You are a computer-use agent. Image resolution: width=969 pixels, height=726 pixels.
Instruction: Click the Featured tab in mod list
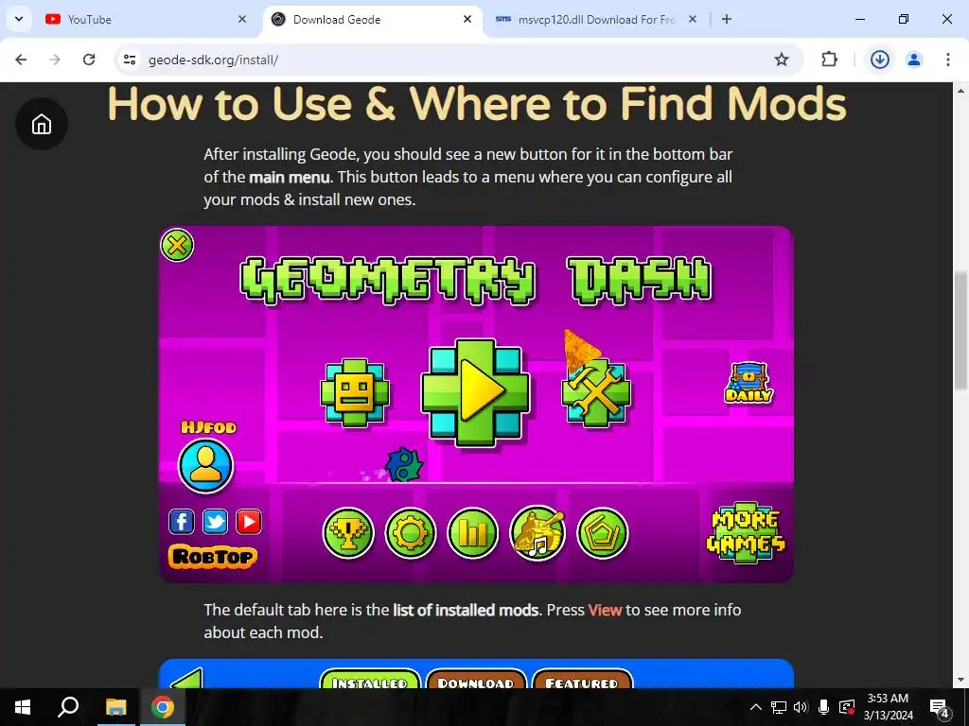582,679
